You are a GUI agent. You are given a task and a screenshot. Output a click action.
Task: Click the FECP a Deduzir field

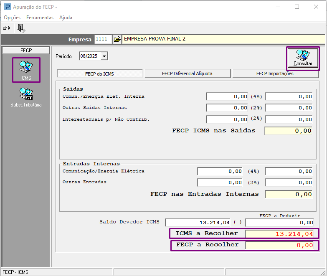click(x=279, y=223)
